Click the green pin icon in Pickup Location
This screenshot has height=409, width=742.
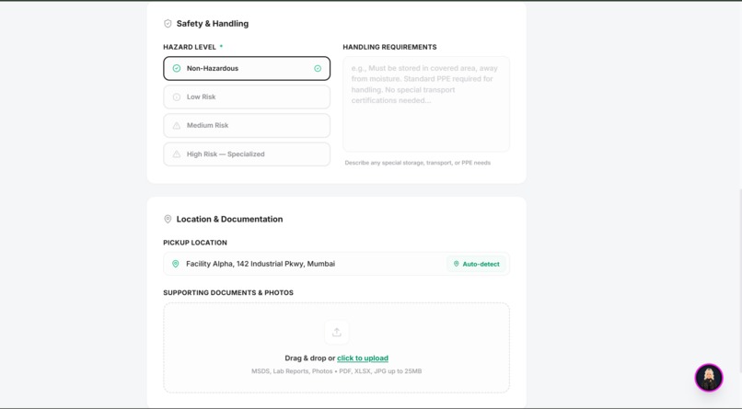[175, 264]
